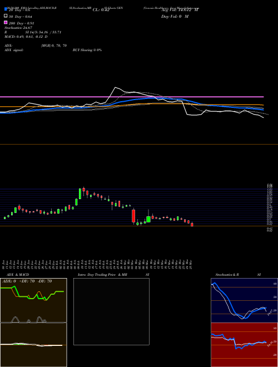Click the MACD values line
Screen dimensions: 278x367
tap(26, 37)
